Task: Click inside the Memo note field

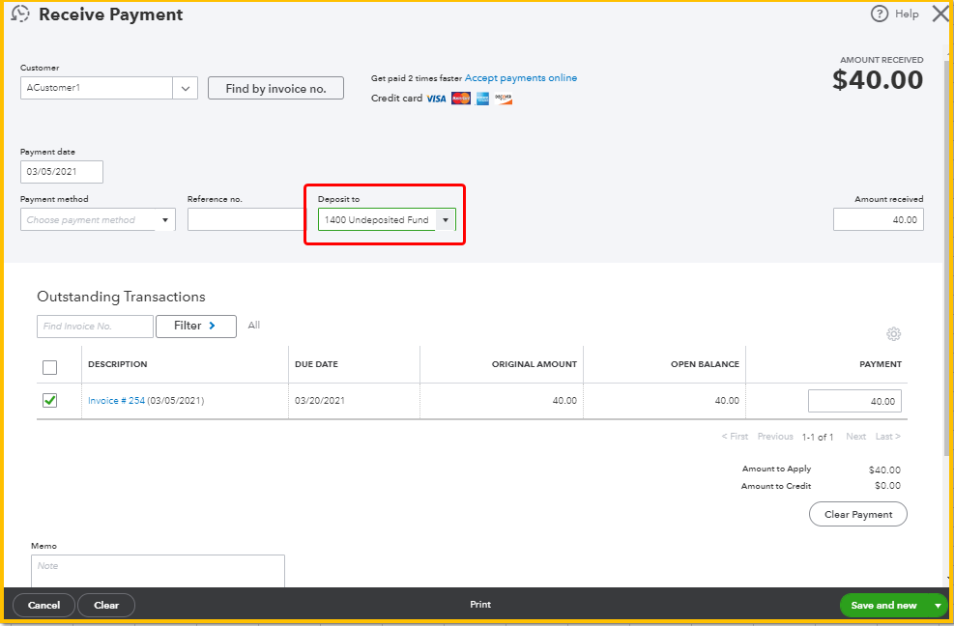Action: tap(157, 570)
